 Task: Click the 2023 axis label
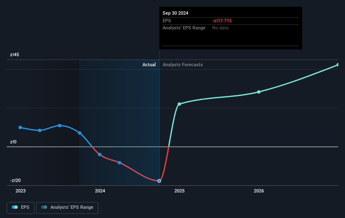tap(21, 191)
